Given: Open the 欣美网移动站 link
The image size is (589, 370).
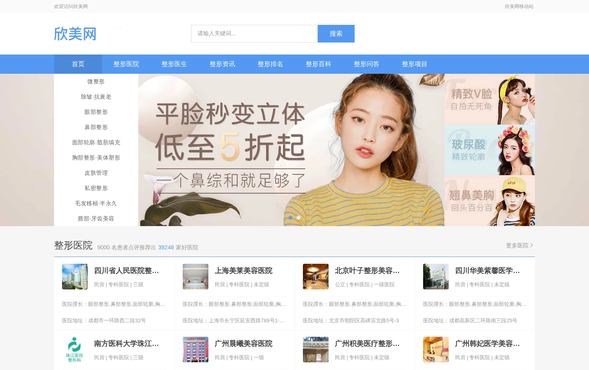Looking at the screenshot, I should click(x=519, y=6).
